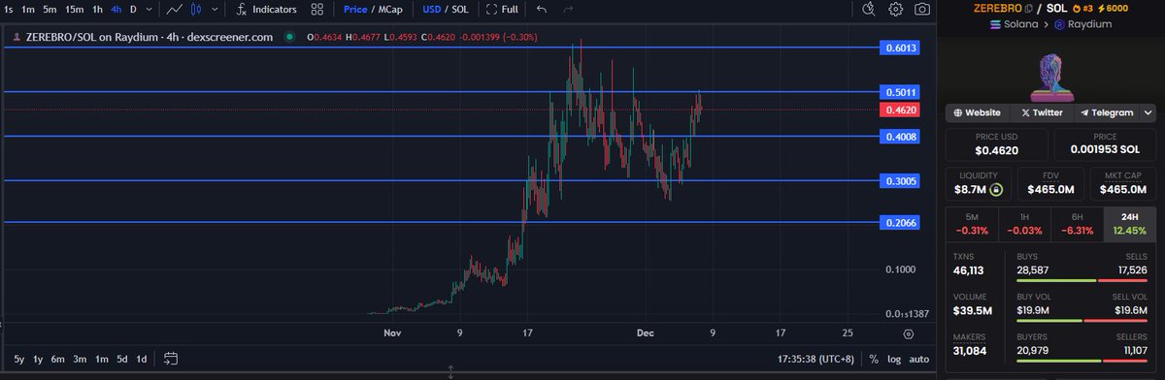The height and width of the screenshot is (380, 1165).
Task: Copy the ZEREBRO token address icon
Action: pyautogui.click(x=1028, y=9)
